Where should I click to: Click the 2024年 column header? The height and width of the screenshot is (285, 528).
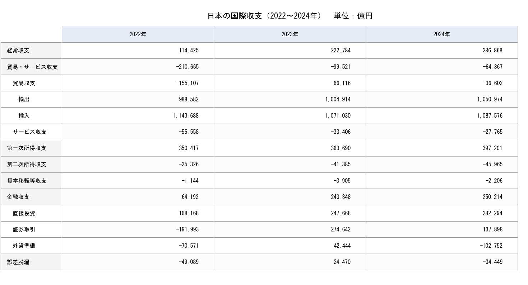pos(441,34)
